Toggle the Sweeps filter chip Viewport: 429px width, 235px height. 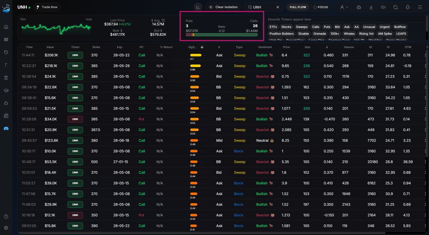[302, 27]
